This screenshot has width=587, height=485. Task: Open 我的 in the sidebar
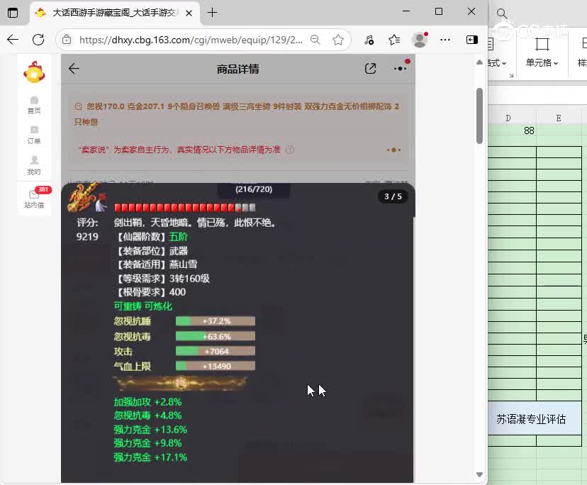(x=34, y=166)
